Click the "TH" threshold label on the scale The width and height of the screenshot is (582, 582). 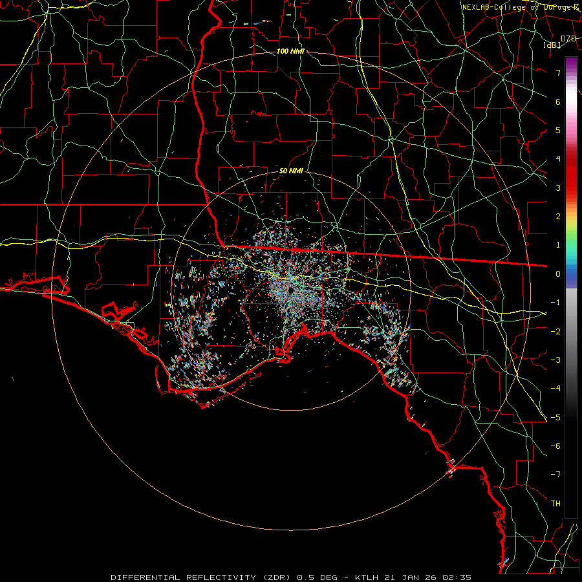[555, 504]
